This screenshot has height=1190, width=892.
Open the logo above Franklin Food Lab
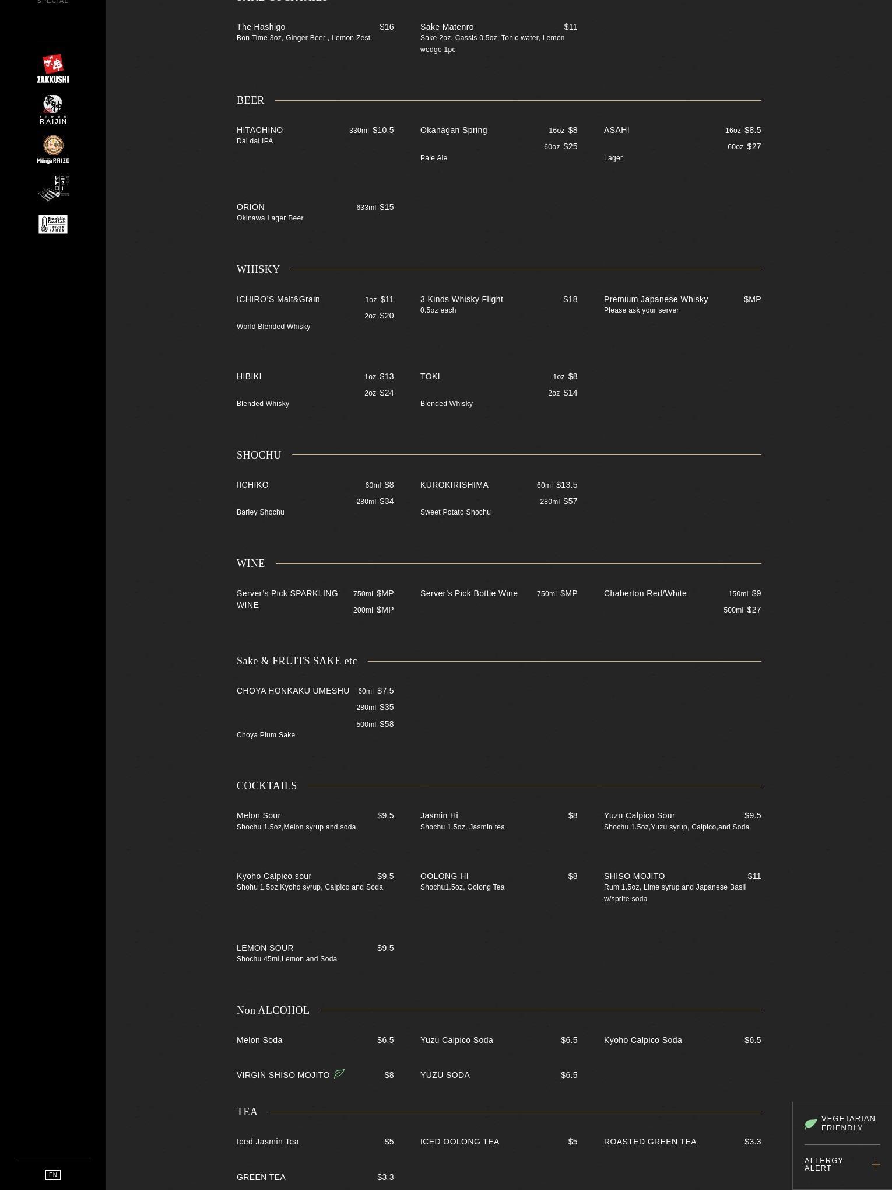[x=53, y=188]
